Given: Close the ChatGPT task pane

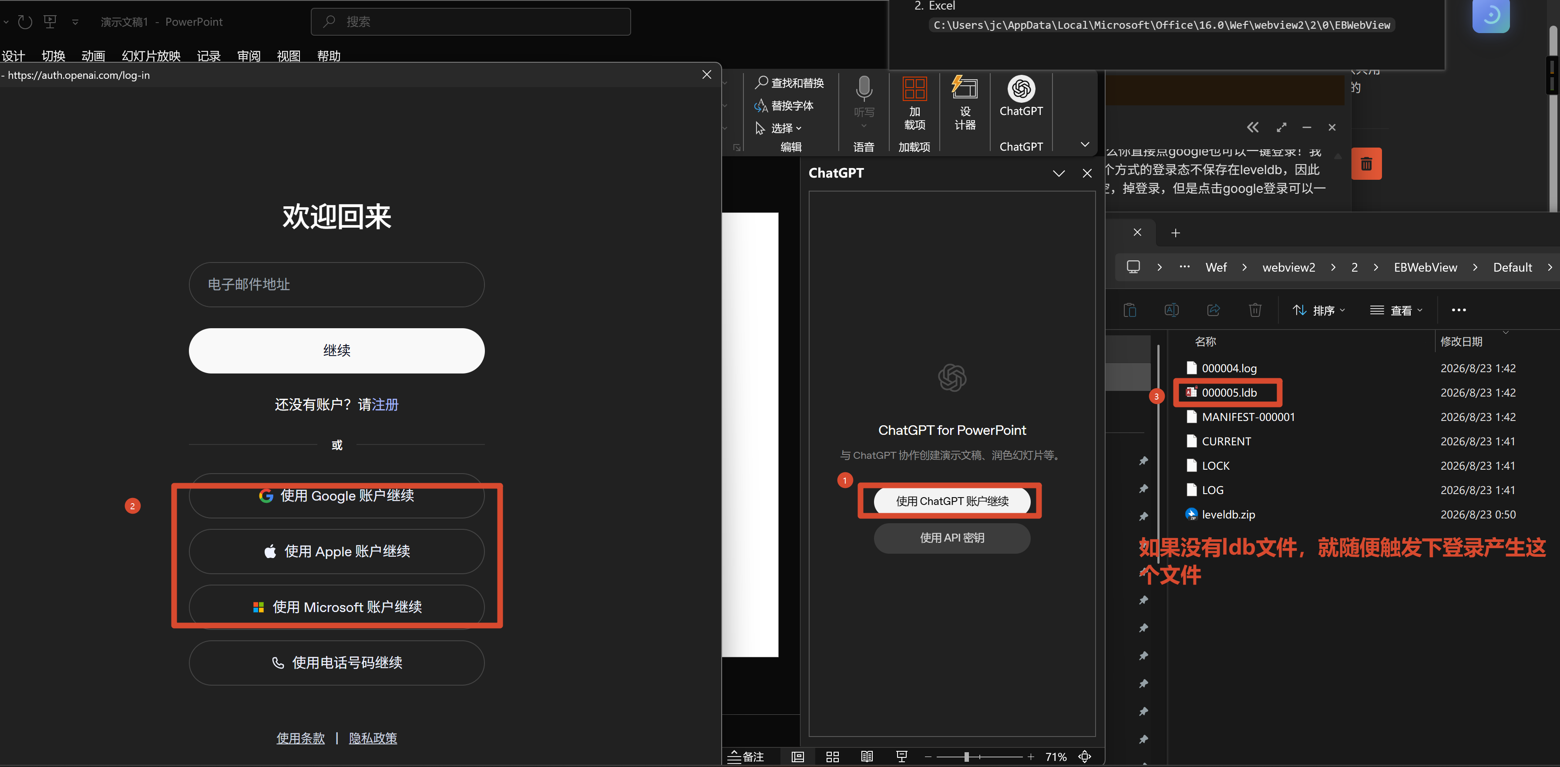Looking at the screenshot, I should point(1087,173).
